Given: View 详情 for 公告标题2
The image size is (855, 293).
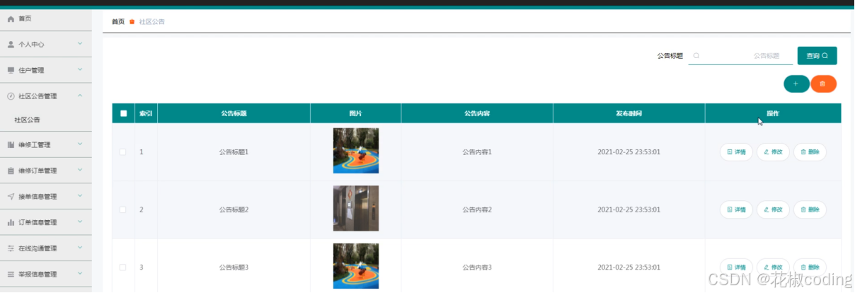Looking at the screenshot, I should 736,209.
